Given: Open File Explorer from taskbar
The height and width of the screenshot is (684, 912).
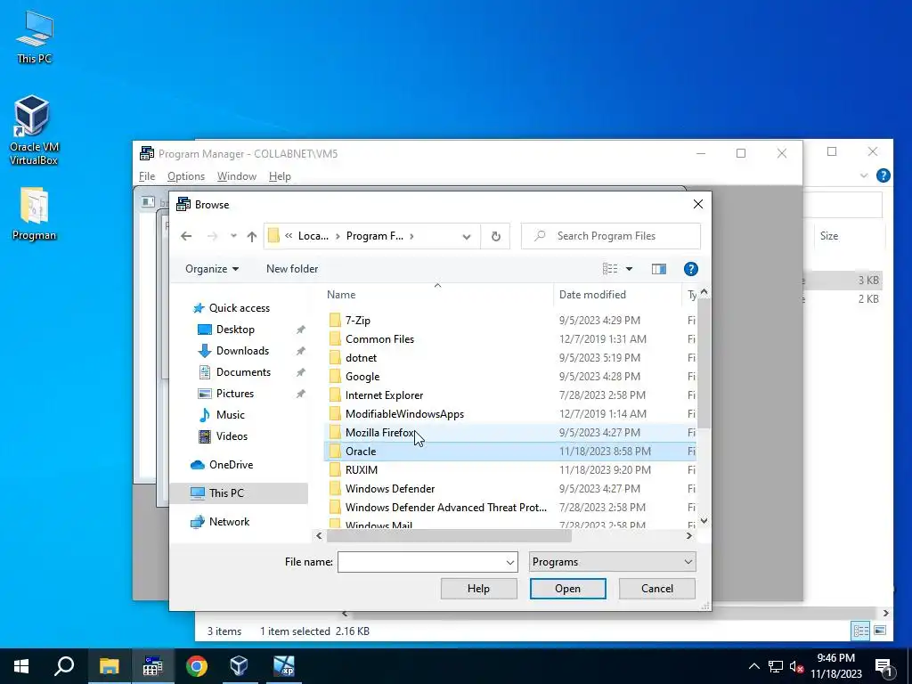Looking at the screenshot, I should pos(109,666).
